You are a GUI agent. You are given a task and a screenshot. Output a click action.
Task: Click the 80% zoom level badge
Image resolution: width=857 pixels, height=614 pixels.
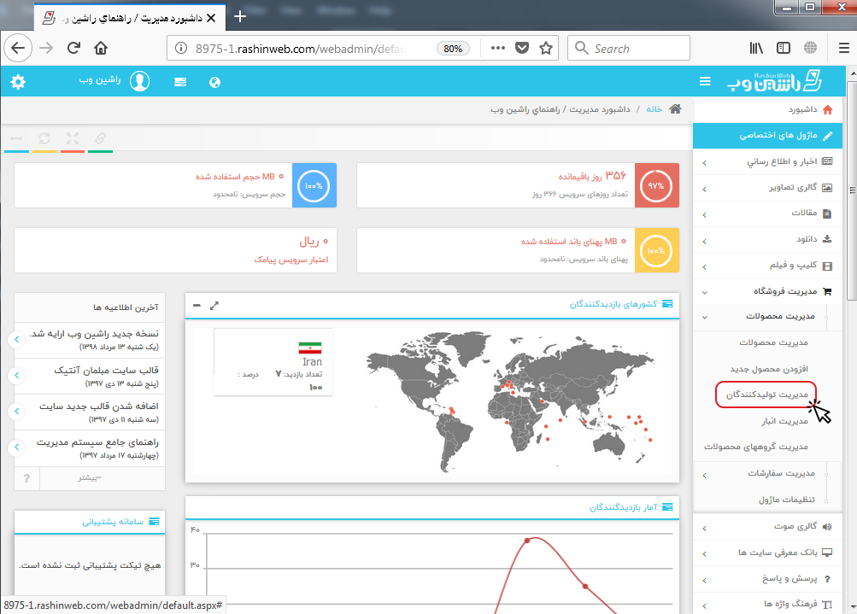[453, 49]
